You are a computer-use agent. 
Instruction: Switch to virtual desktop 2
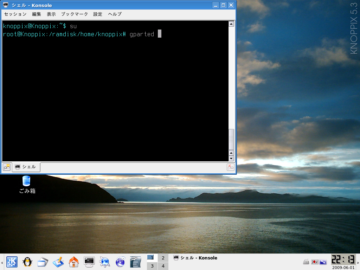click(163, 258)
